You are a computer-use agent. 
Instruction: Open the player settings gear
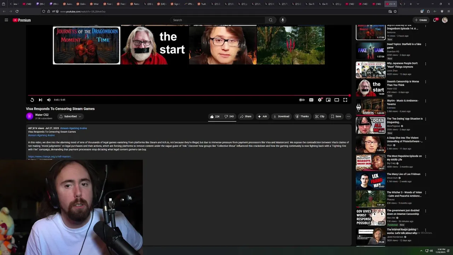[320, 100]
